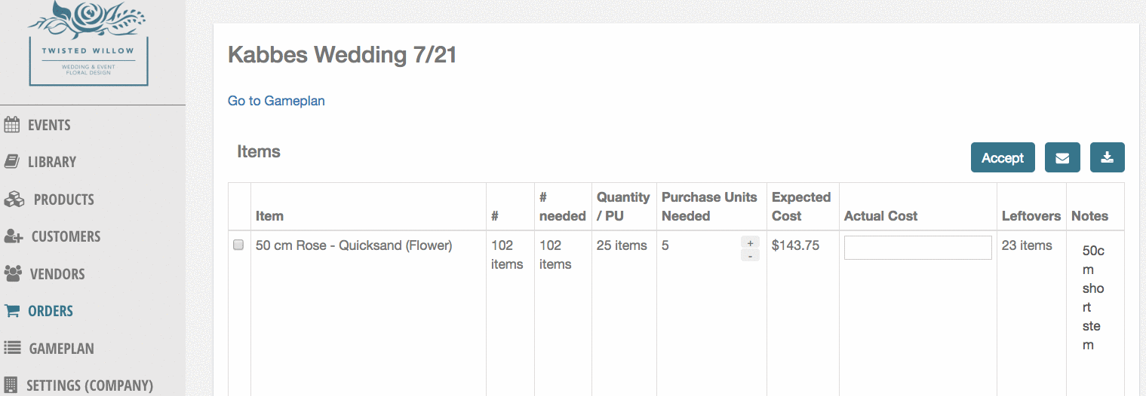Click the Customers add-user icon

pyautogui.click(x=14, y=236)
